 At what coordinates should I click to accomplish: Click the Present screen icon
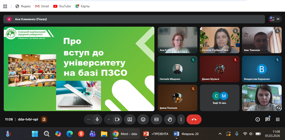point(130,119)
